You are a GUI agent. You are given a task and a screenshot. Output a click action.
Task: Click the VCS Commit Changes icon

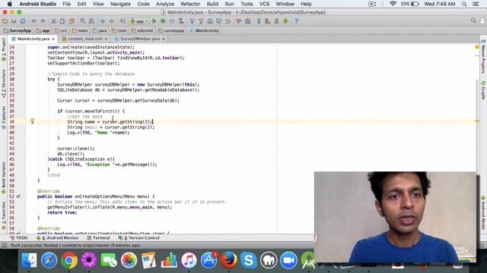(201, 21)
